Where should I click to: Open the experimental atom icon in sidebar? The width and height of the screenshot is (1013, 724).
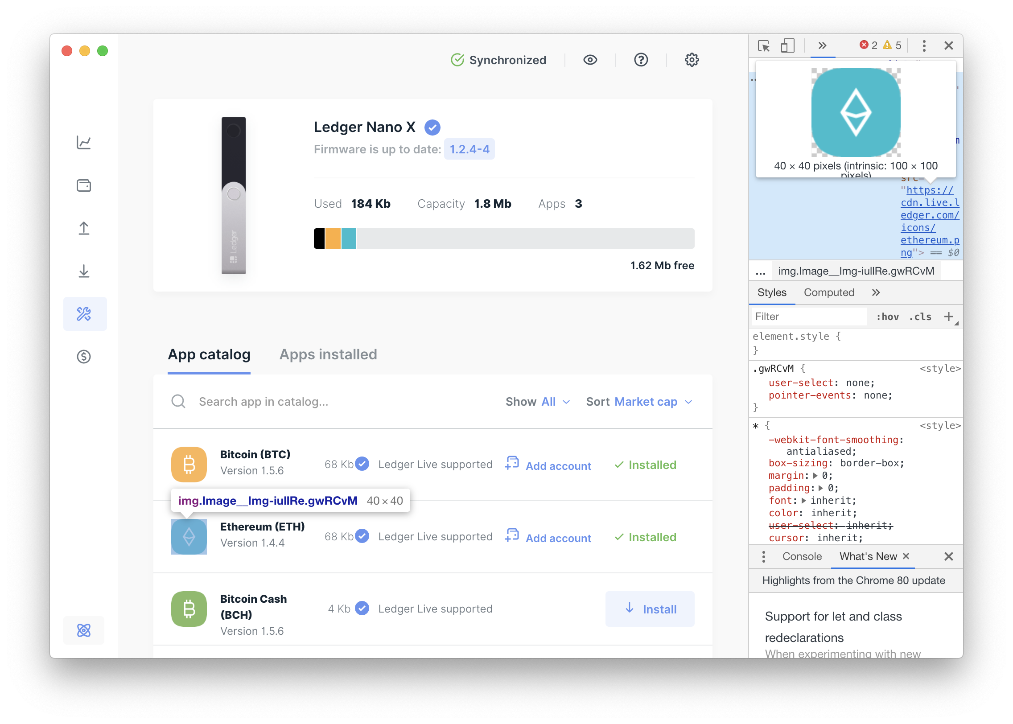pyautogui.click(x=84, y=630)
